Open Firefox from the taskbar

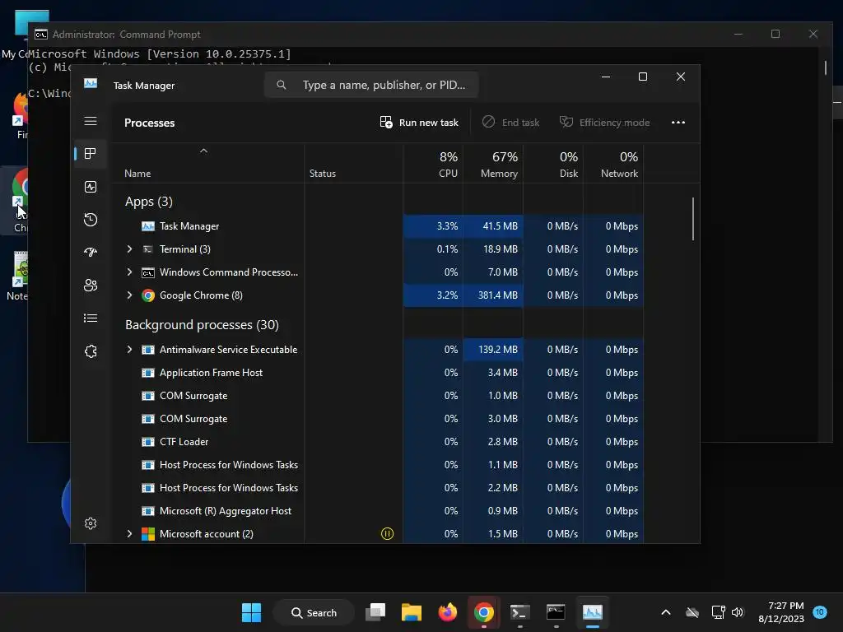[447, 612]
